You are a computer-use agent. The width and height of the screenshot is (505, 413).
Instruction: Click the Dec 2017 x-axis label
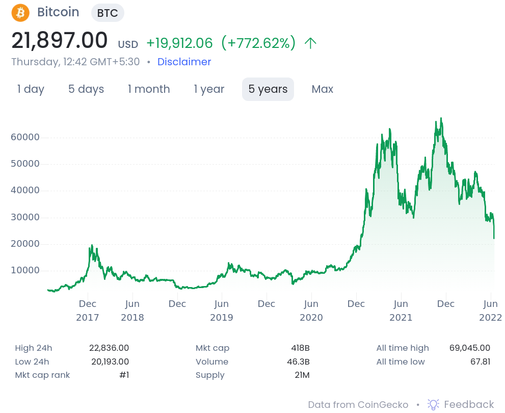(x=88, y=311)
